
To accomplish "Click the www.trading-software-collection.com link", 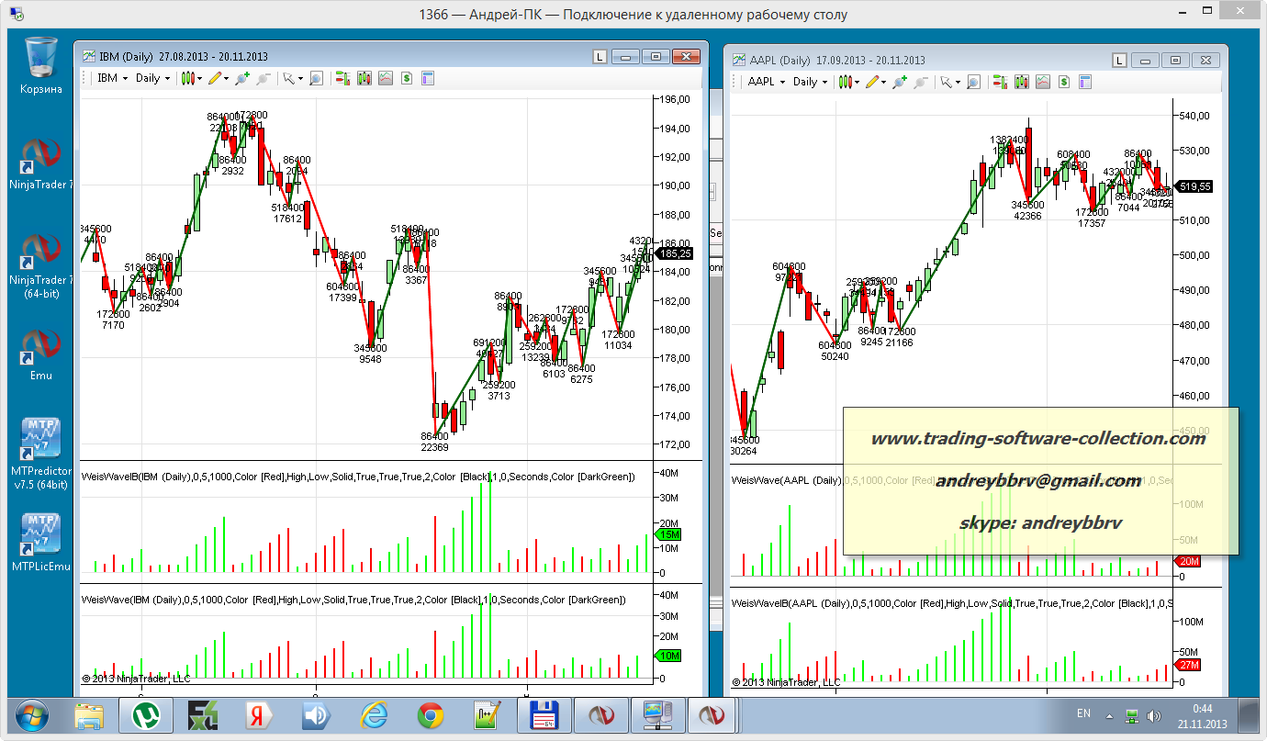I will pos(1037,439).
